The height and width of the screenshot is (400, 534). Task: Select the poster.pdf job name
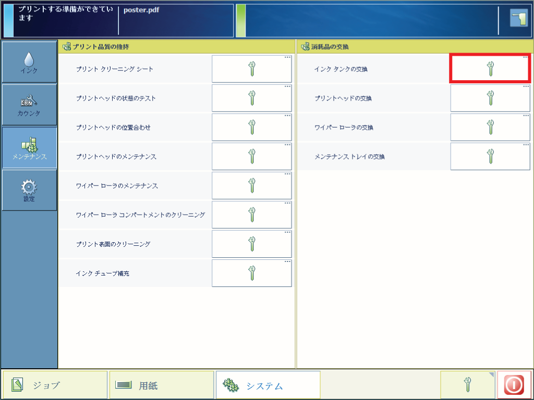pos(141,10)
